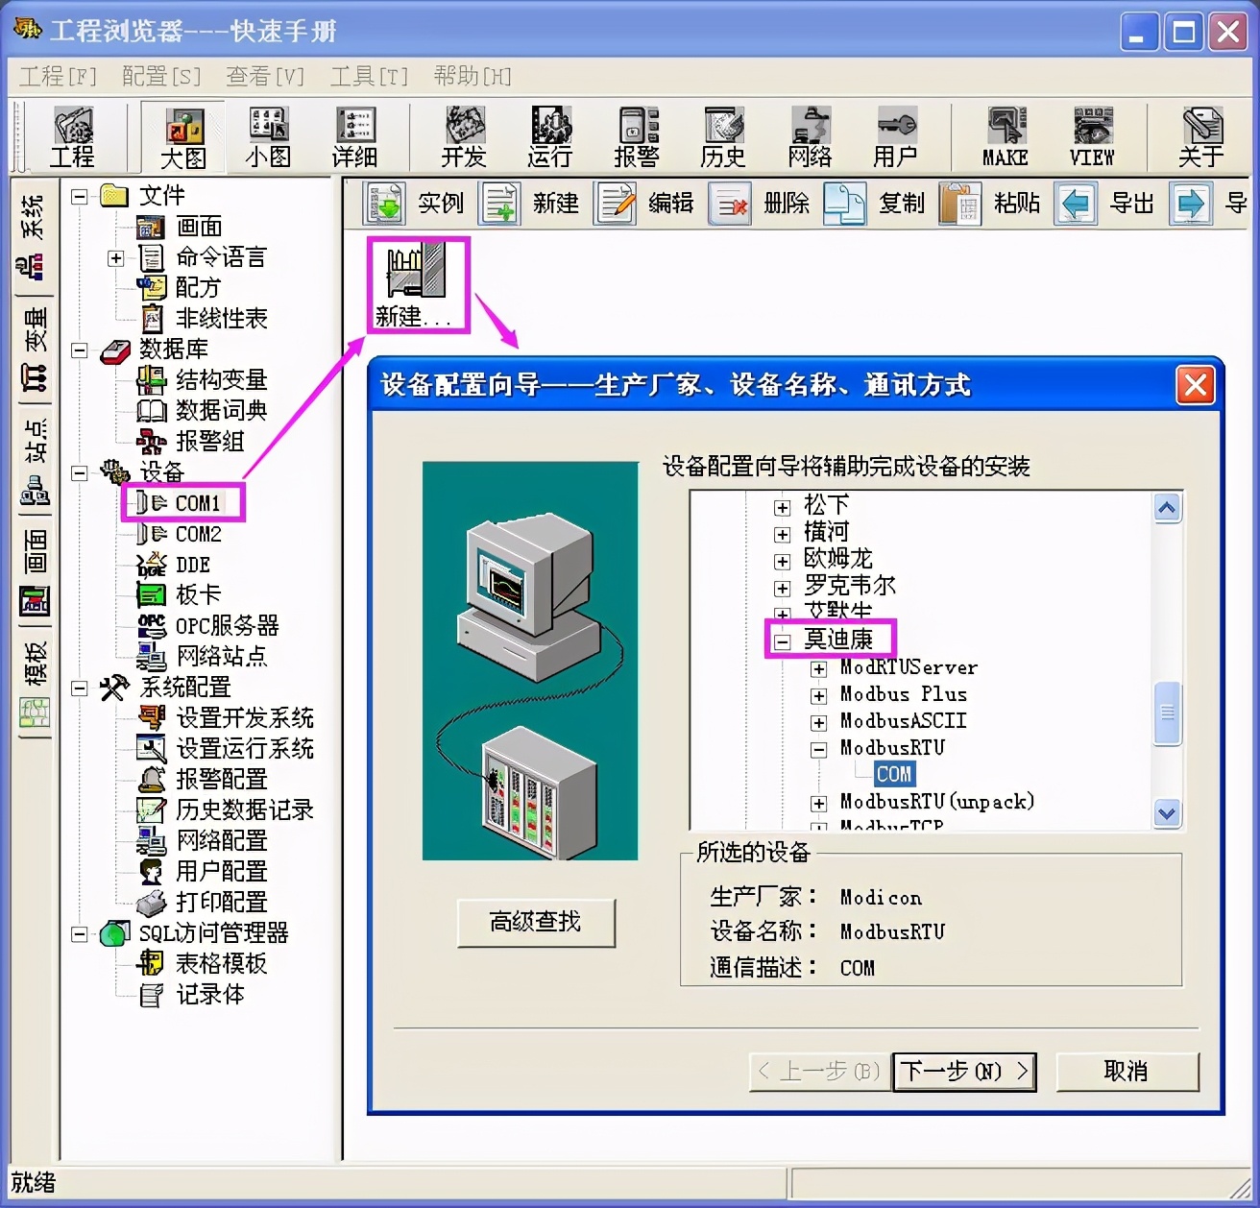This screenshot has height=1208, width=1260.
Task: Expand the ModbusRTU(unpack) node
Action: (819, 801)
